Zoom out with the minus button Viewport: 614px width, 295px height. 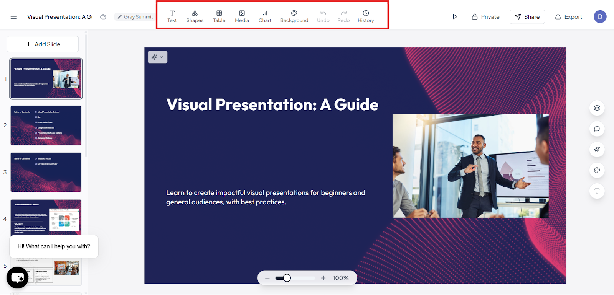pyautogui.click(x=267, y=278)
